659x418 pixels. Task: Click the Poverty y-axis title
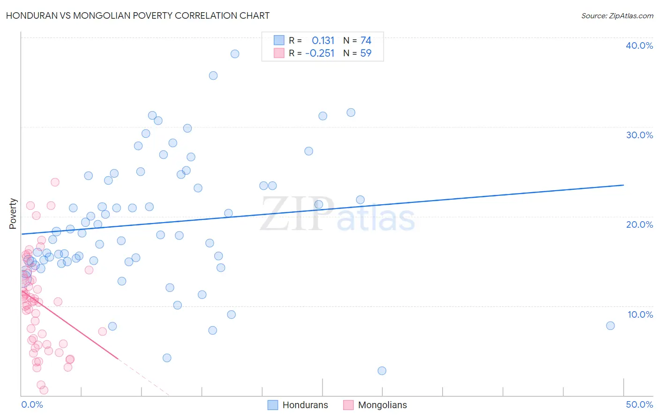(13, 214)
